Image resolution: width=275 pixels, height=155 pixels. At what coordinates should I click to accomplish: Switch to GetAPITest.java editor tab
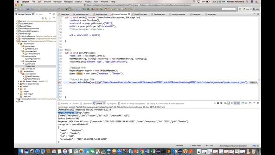(x=139, y=14)
